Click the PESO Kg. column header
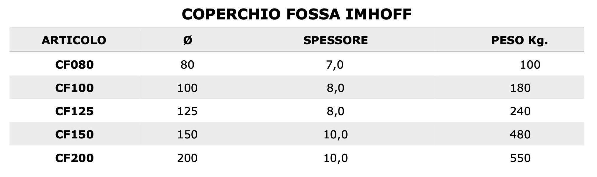This screenshot has width=597, height=177. click(519, 40)
